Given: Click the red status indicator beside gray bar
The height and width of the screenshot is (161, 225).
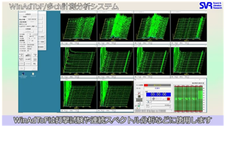Looking at the screenshot, I should (x=146, y=85).
